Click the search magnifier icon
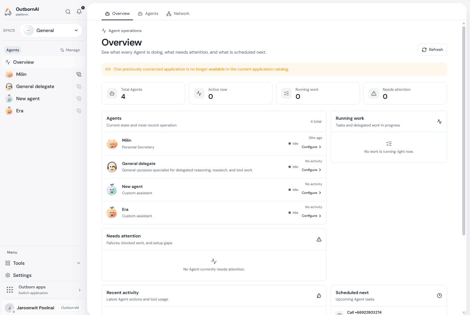The width and height of the screenshot is (470, 315). click(68, 12)
